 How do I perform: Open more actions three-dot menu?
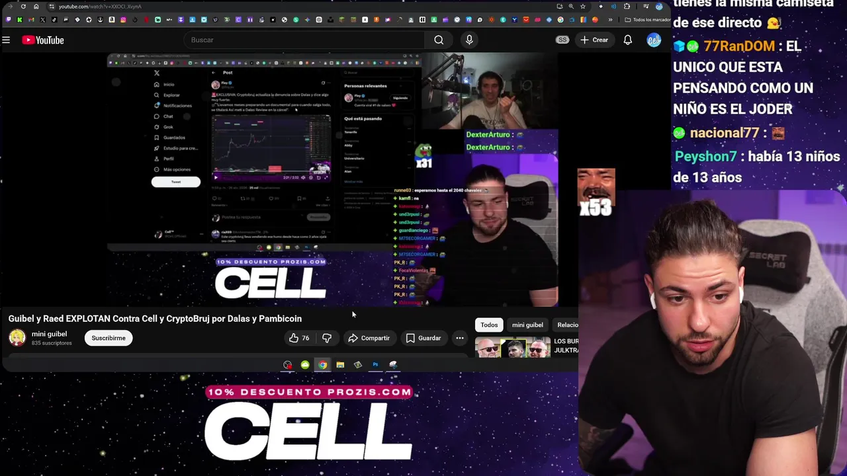tap(460, 338)
